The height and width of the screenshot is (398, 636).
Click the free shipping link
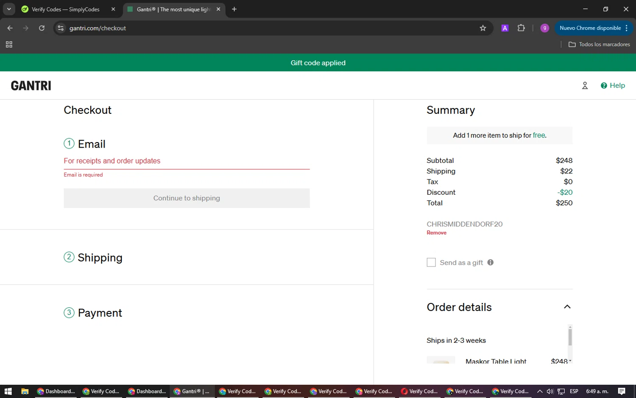(x=539, y=135)
